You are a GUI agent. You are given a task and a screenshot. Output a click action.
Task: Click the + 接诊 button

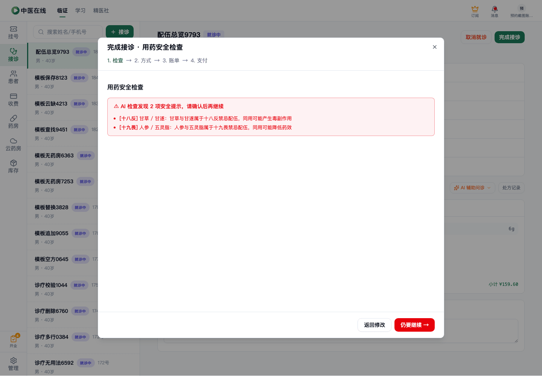click(x=120, y=32)
